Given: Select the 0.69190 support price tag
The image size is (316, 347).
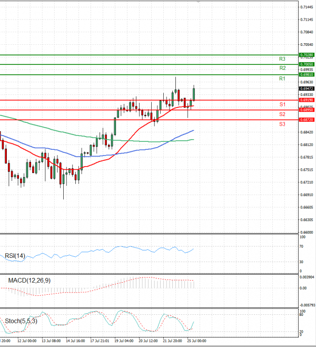Looking at the screenshot, I should click(x=307, y=100).
